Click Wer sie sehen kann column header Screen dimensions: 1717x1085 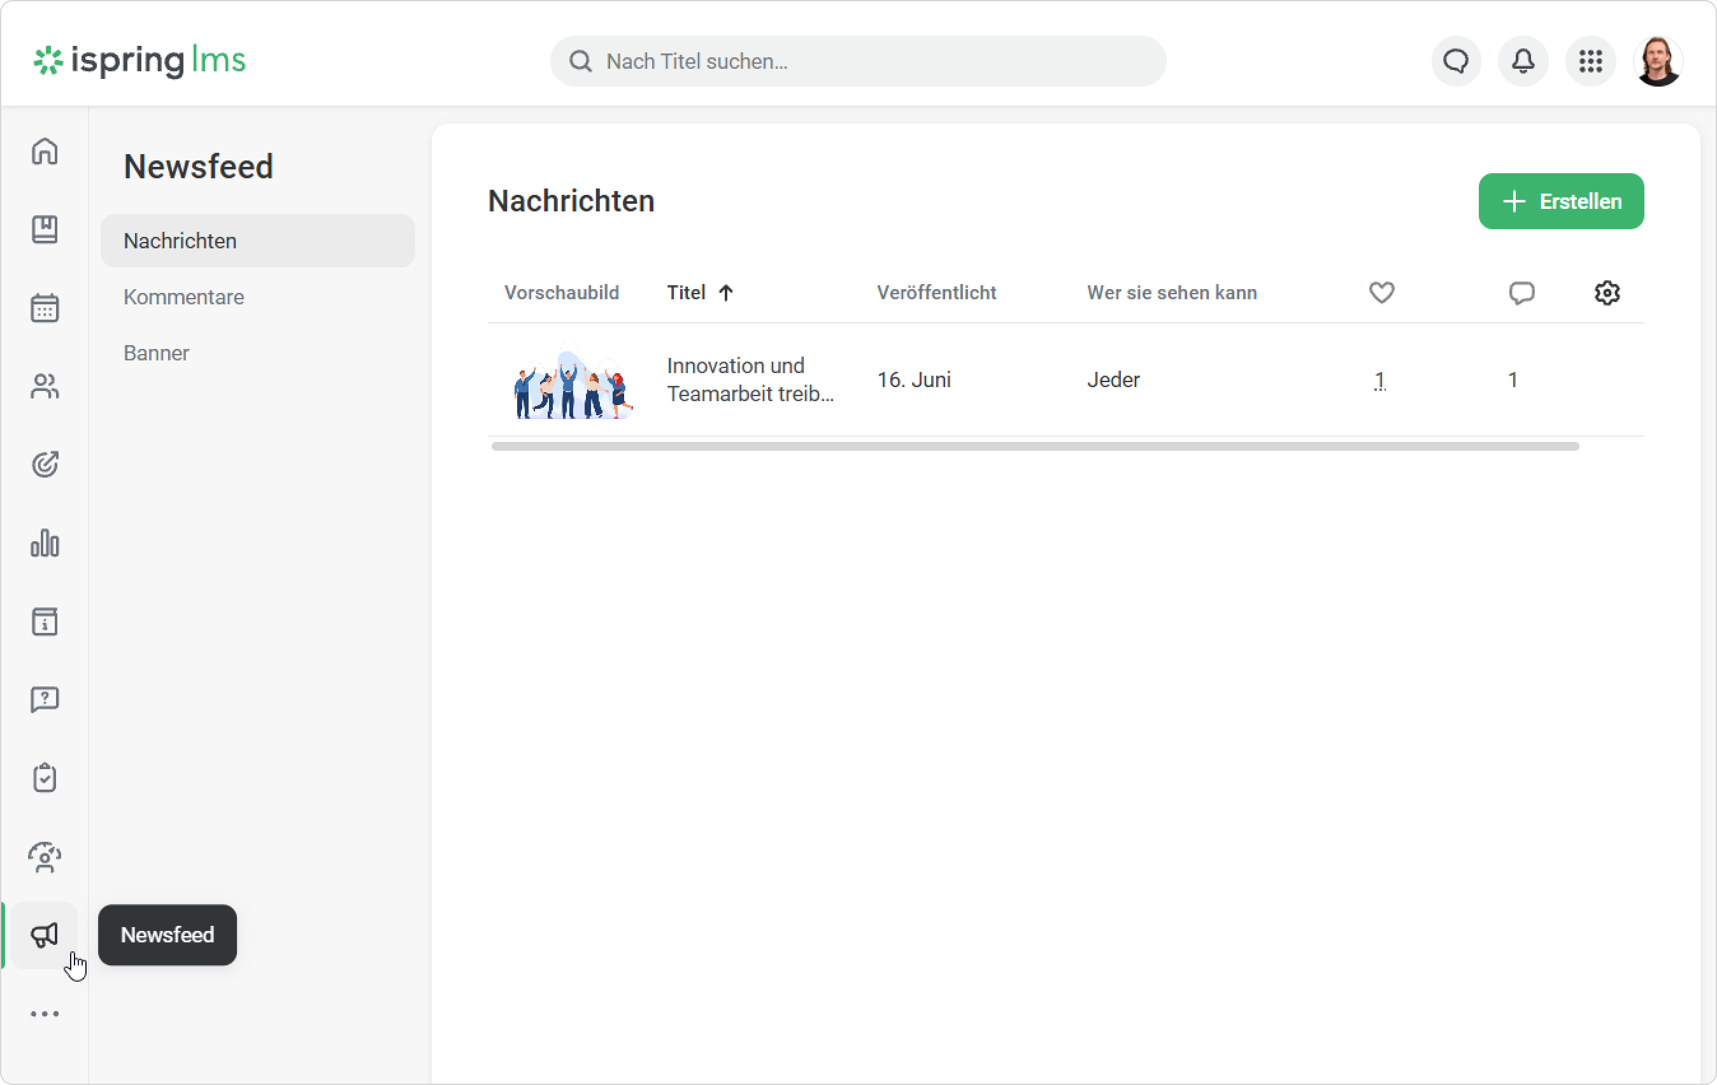click(1172, 292)
